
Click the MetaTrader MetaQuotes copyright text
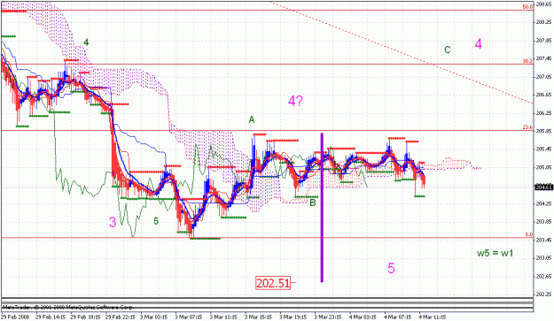click(x=68, y=307)
